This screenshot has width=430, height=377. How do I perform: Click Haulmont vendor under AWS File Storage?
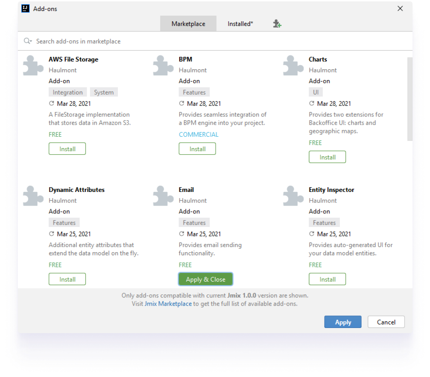tap(63, 70)
